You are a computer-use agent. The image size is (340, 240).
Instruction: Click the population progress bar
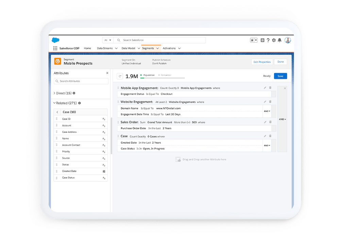pyautogui.click(x=163, y=78)
